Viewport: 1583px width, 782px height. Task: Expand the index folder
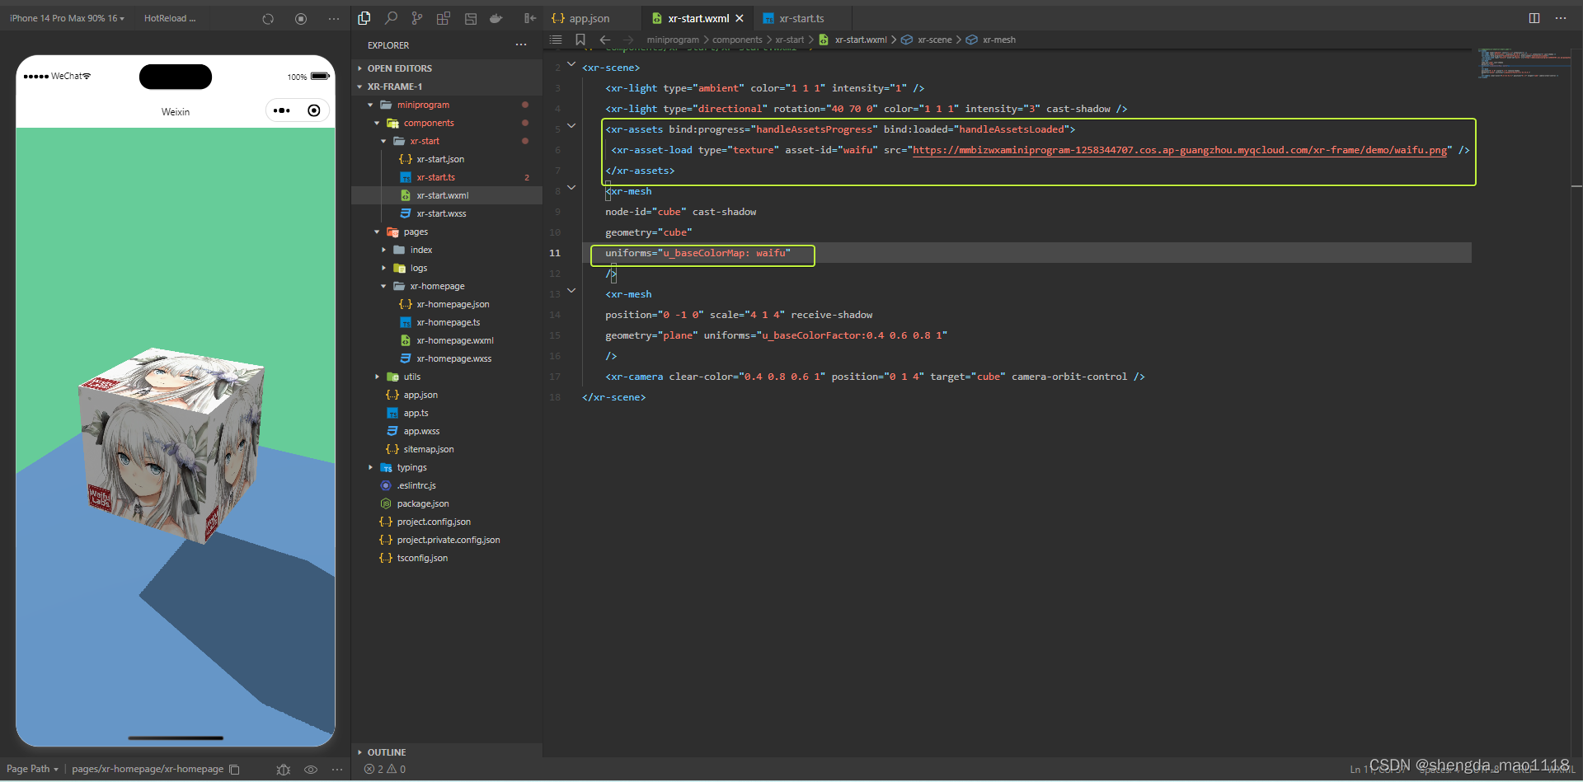pos(383,250)
